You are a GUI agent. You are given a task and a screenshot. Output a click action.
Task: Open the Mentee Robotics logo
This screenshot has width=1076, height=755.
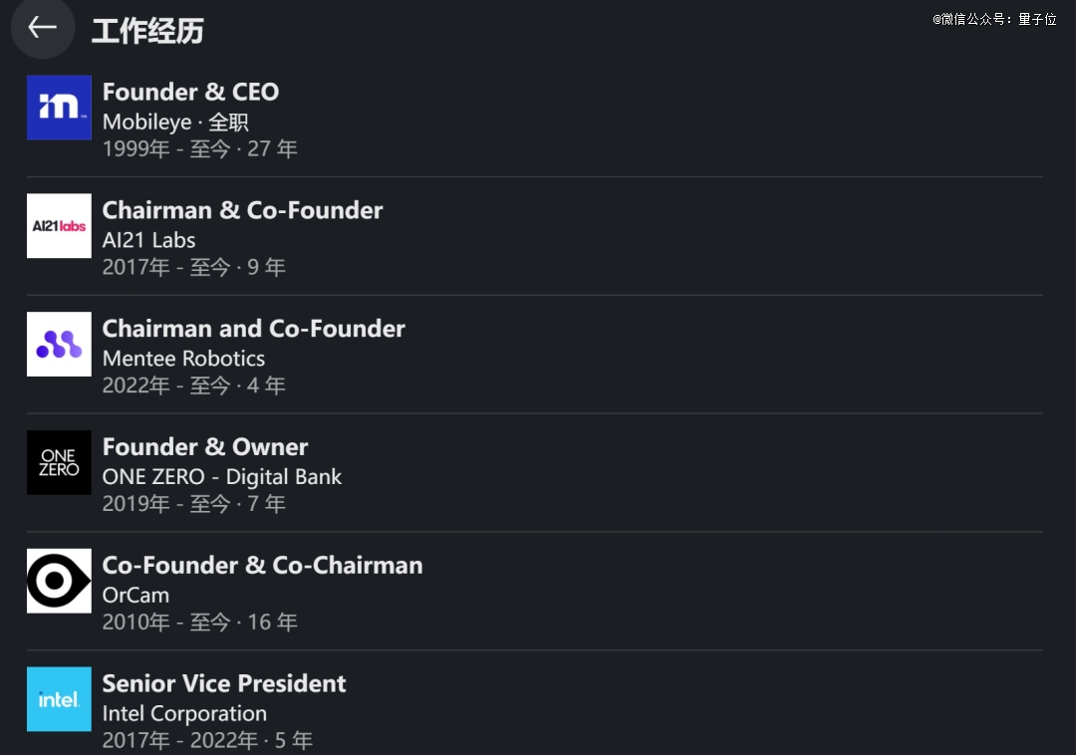[59, 345]
